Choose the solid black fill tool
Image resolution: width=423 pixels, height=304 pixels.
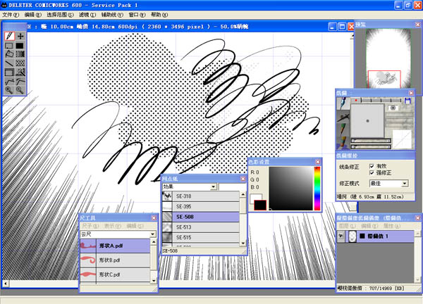pyautogui.click(x=20, y=45)
